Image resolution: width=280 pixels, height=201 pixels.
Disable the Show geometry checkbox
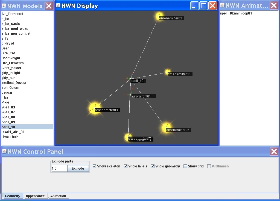tap(153, 166)
